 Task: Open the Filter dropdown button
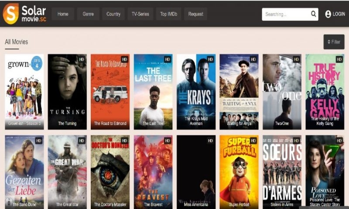point(334,42)
